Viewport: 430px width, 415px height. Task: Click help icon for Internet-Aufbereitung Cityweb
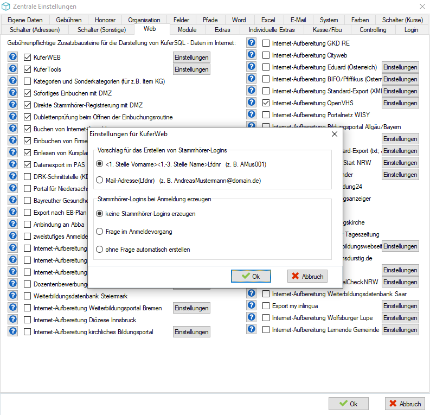point(251,55)
